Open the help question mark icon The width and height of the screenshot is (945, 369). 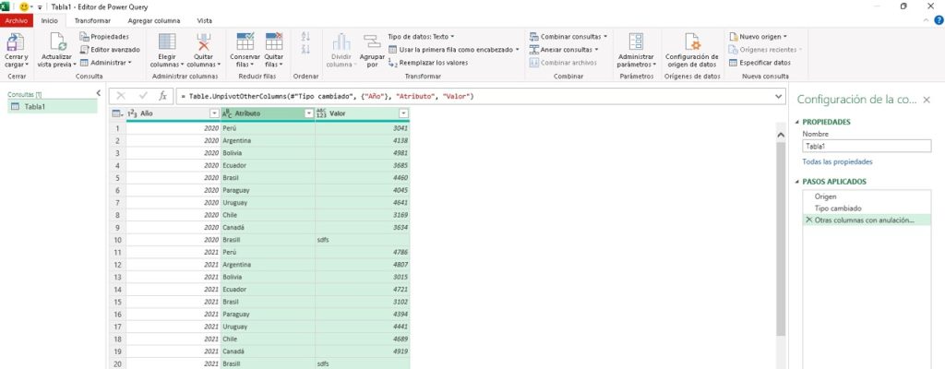[x=939, y=20]
